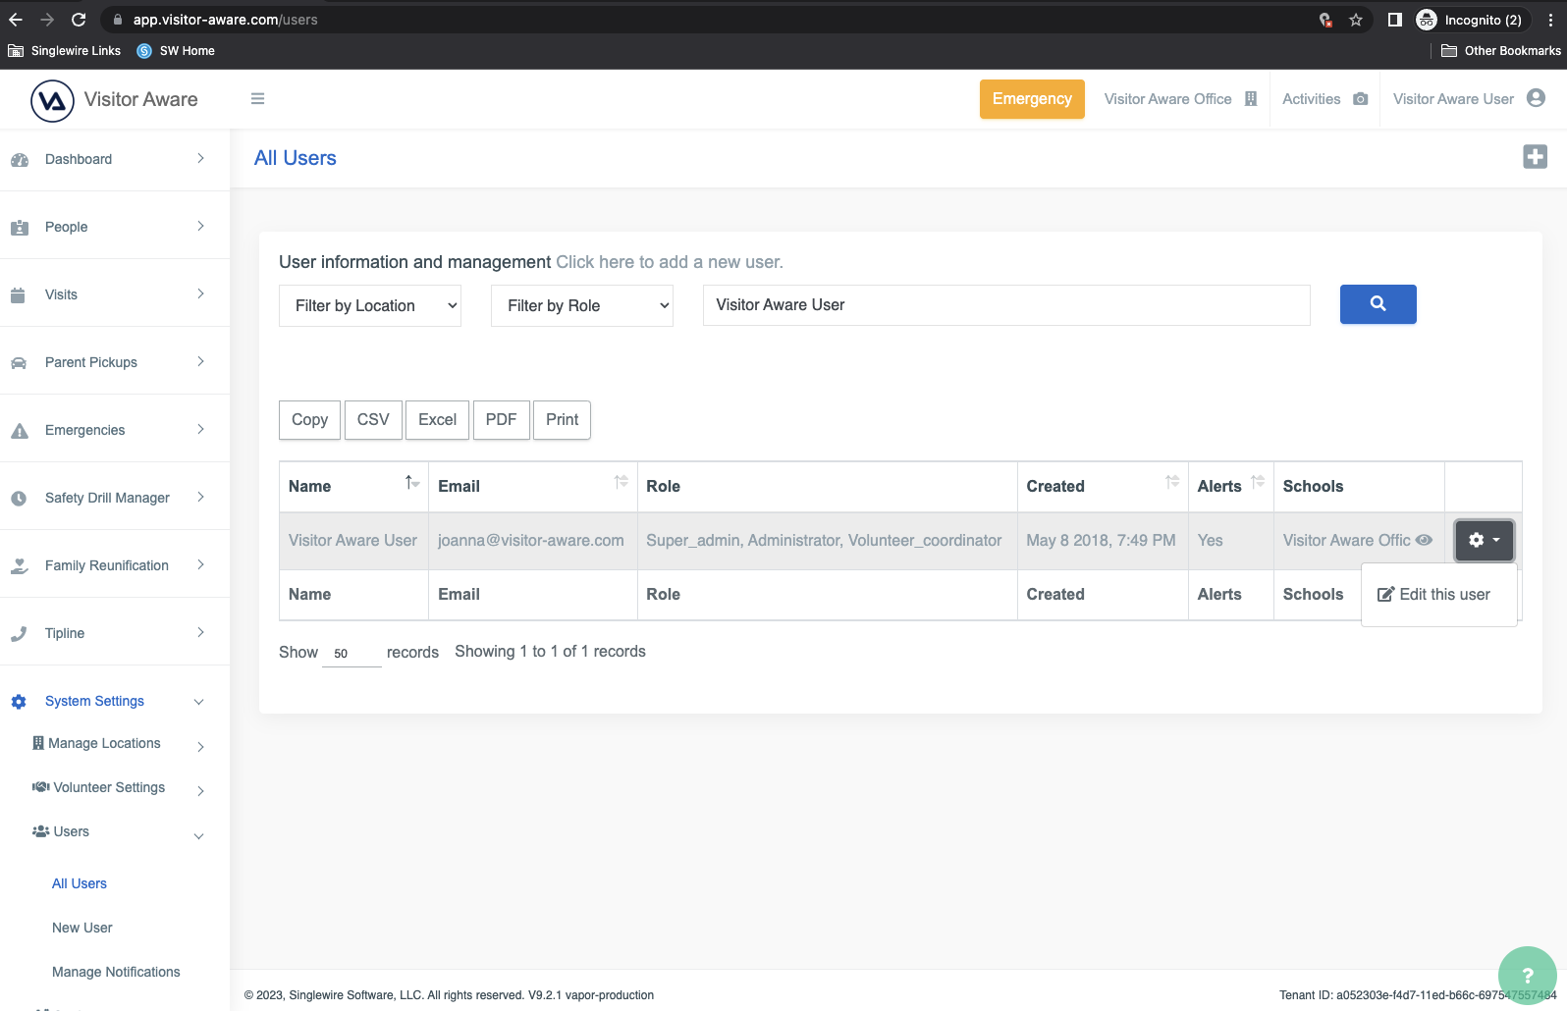1567x1011 pixels.
Task: Click the plus icon to add user
Action: [1535, 157]
